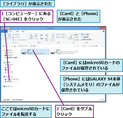Select ピクチャ library in navigation pane
The image size is (123, 118).
pyautogui.click(x=8, y=67)
